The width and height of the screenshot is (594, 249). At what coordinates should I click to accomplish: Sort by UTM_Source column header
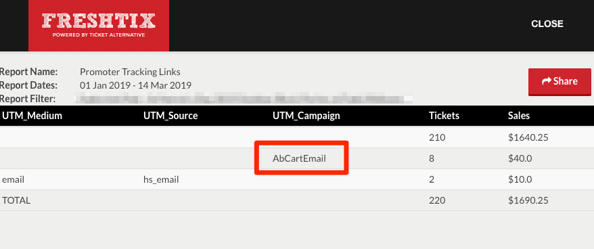point(170,116)
